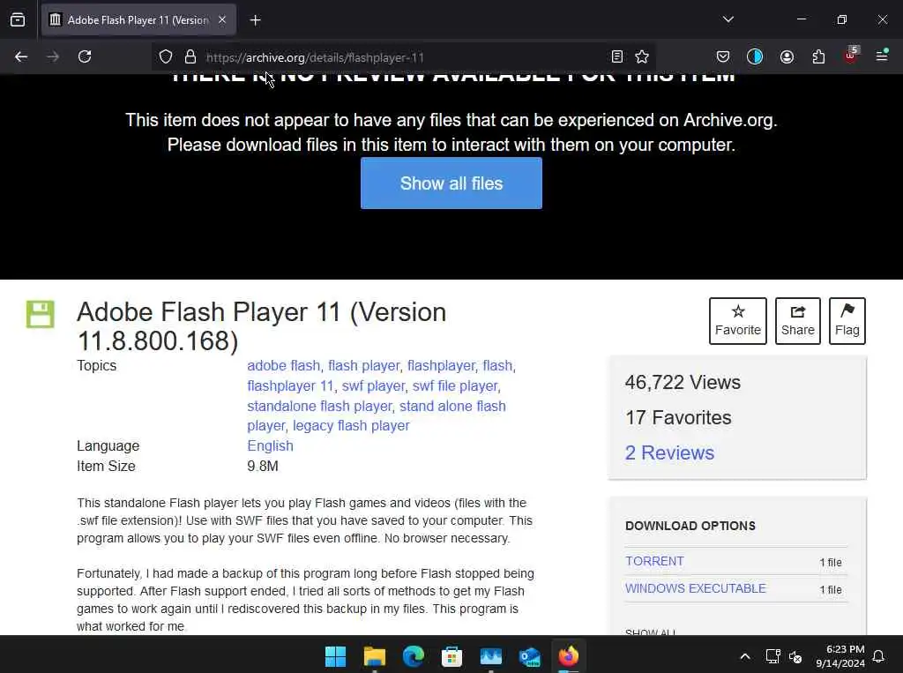Click the Show all files button
903x673 pixels.
coord(451,183)
